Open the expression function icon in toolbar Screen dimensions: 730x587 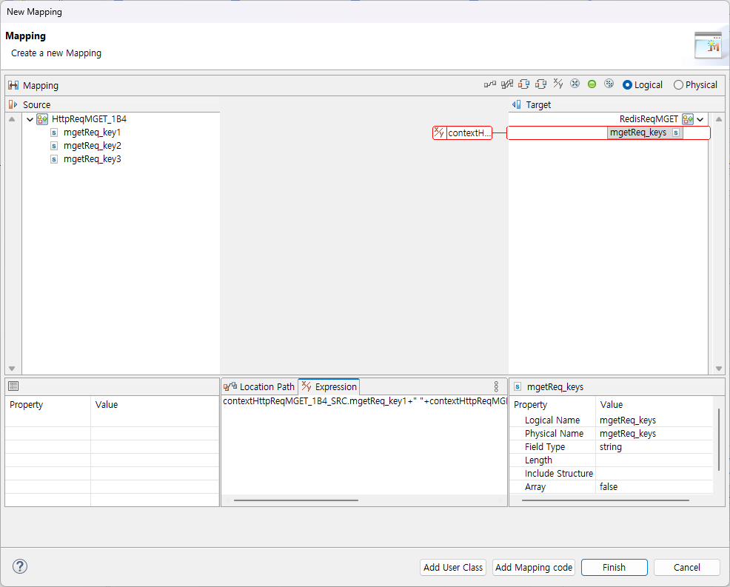558,84
